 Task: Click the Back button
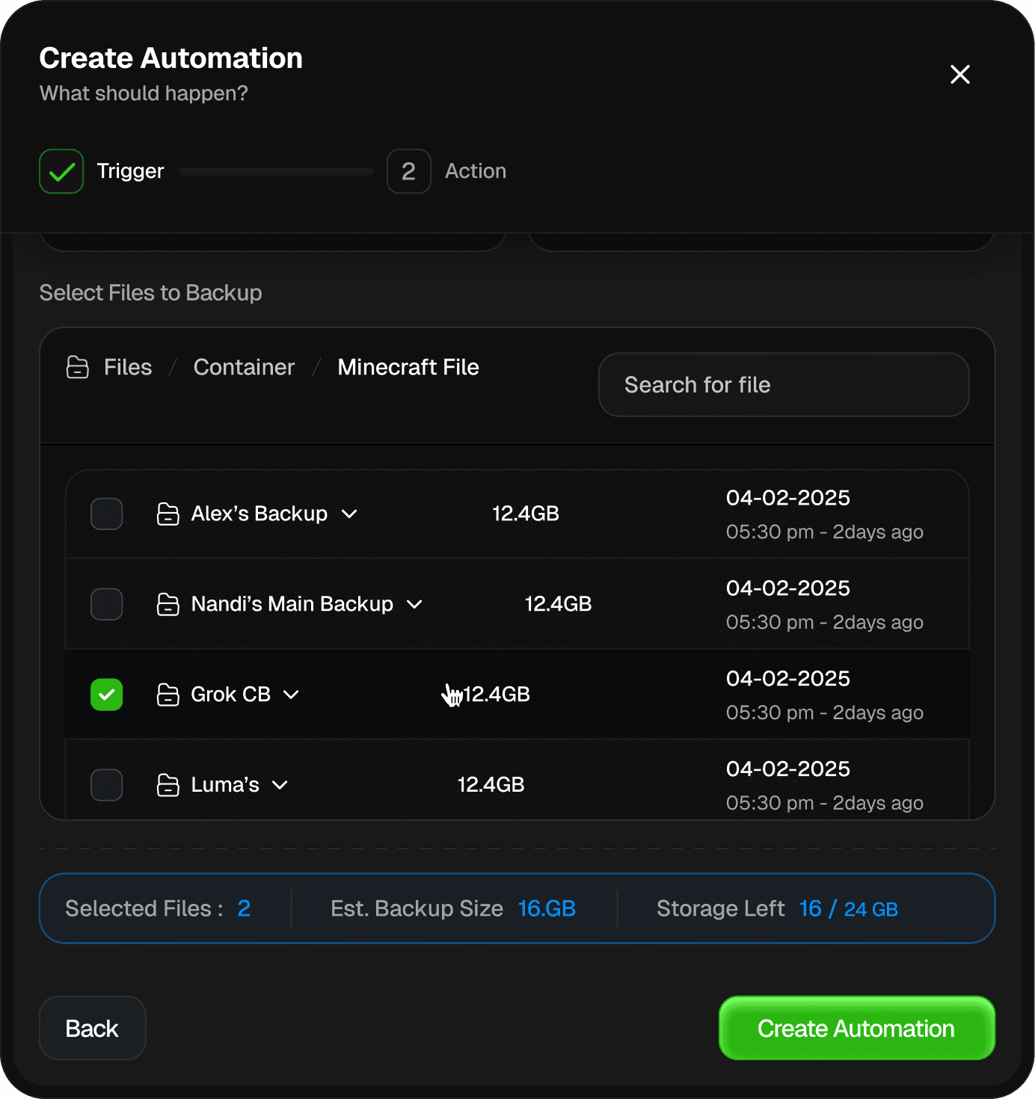coord(93,1028)
